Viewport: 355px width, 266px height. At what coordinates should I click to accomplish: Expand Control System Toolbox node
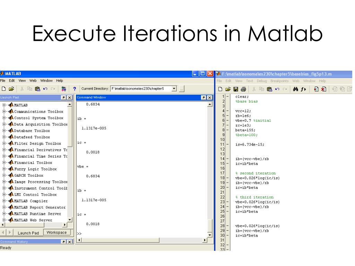click(4, 118)
